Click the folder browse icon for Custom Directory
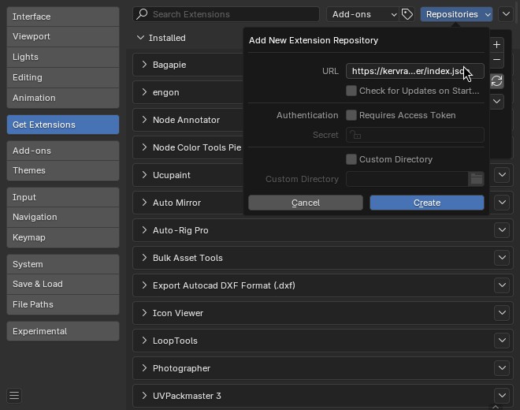The width and height of the screenshot is (520, 410). (476, 179)
